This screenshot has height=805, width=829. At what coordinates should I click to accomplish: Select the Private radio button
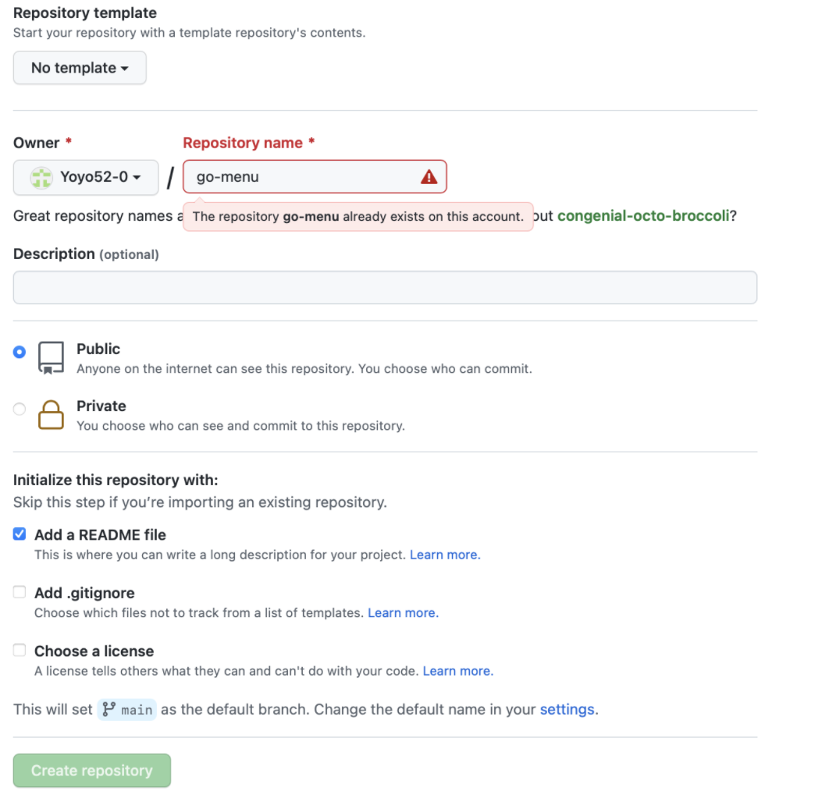pyautogui.click(x=20, y=409)
